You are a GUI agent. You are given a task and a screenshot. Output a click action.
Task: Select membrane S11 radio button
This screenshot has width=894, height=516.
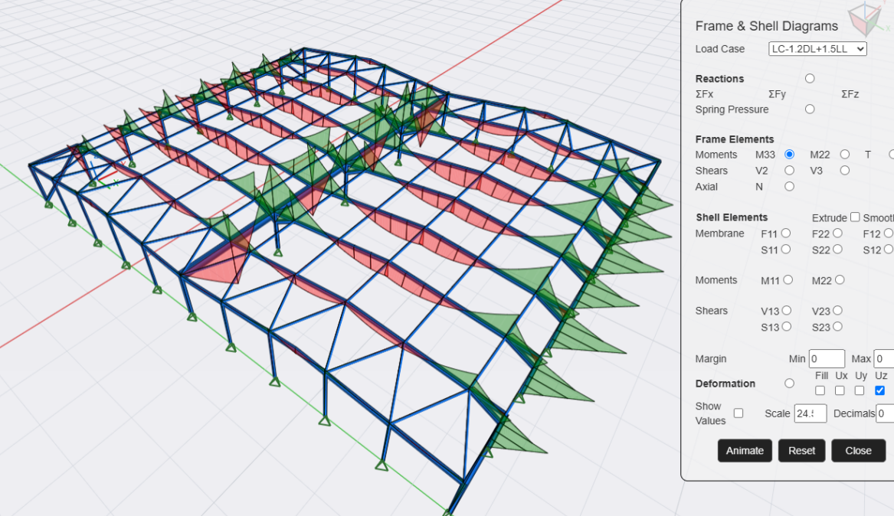pyautogui.click(x=786, y=249)
